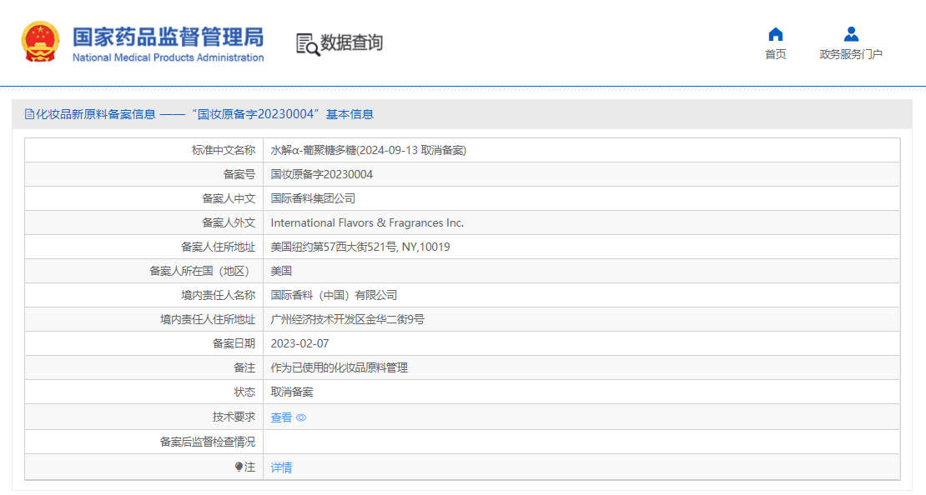This screenshot has height=495, width=926.
Task: Click the filing date 2023-02-07 cell
Action: 299,343
